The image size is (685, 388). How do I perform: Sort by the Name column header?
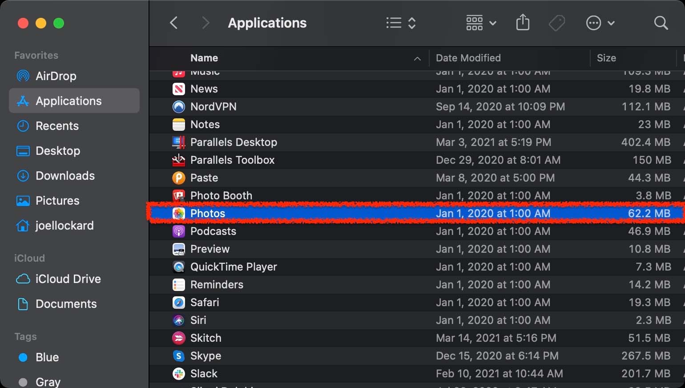tap(204, 58)
